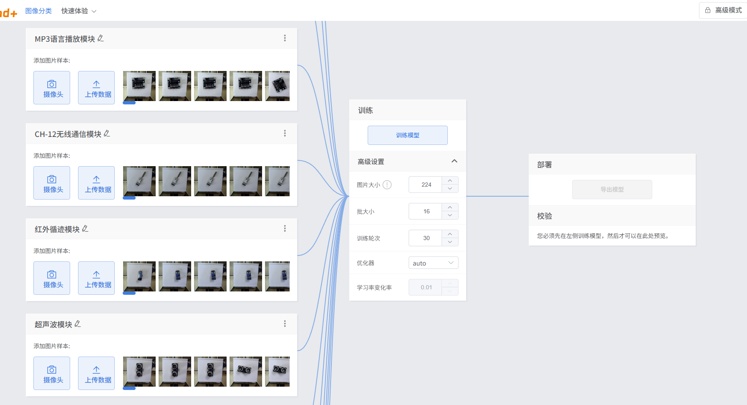Viewport: 747px width, 405px height.
Task: Click the info icon beside 图片大小
Action: click(x=387, y=184)
